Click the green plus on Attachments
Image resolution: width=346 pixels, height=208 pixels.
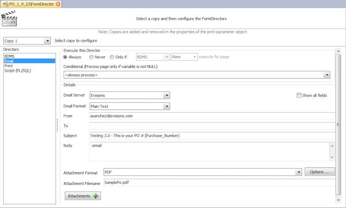click(96, 196)
